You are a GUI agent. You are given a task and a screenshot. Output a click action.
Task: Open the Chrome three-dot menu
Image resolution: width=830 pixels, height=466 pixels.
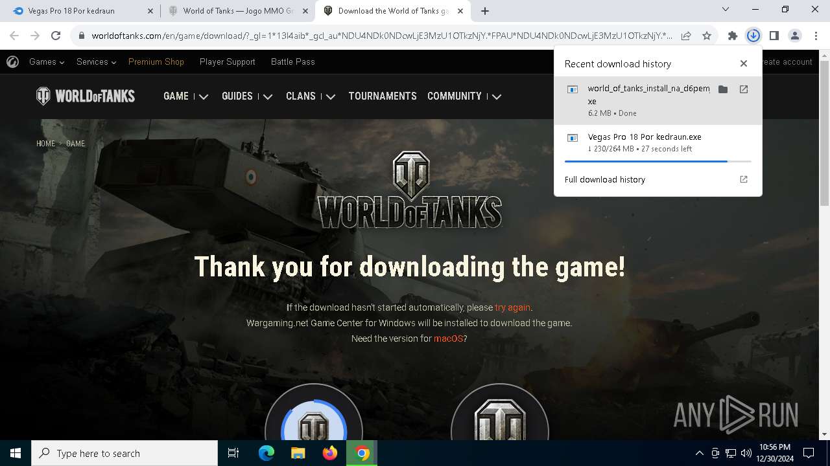(x=815, y=36)
